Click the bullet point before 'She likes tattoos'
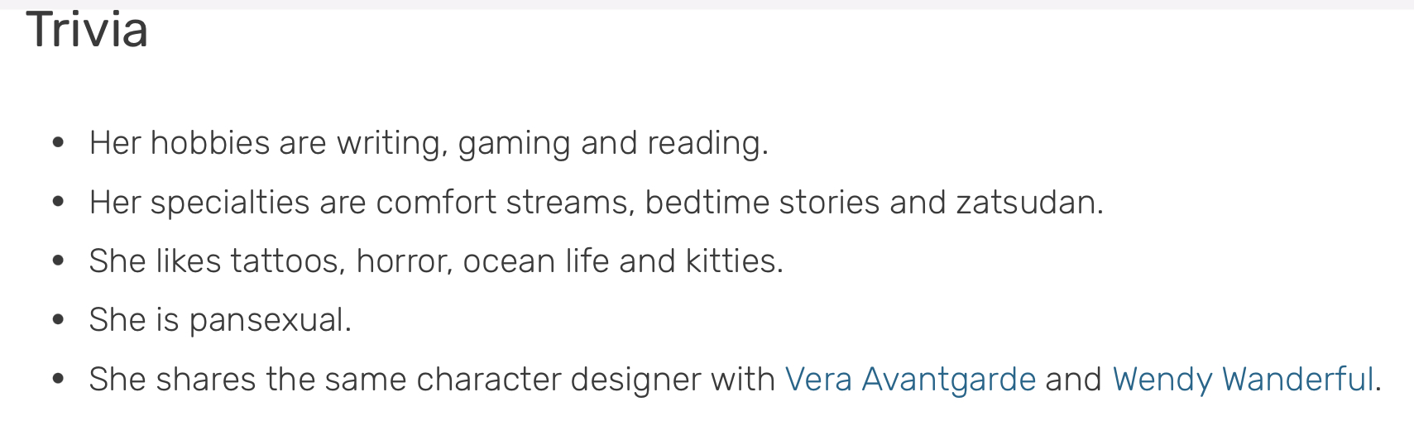1414x440 pixels. 58,261
